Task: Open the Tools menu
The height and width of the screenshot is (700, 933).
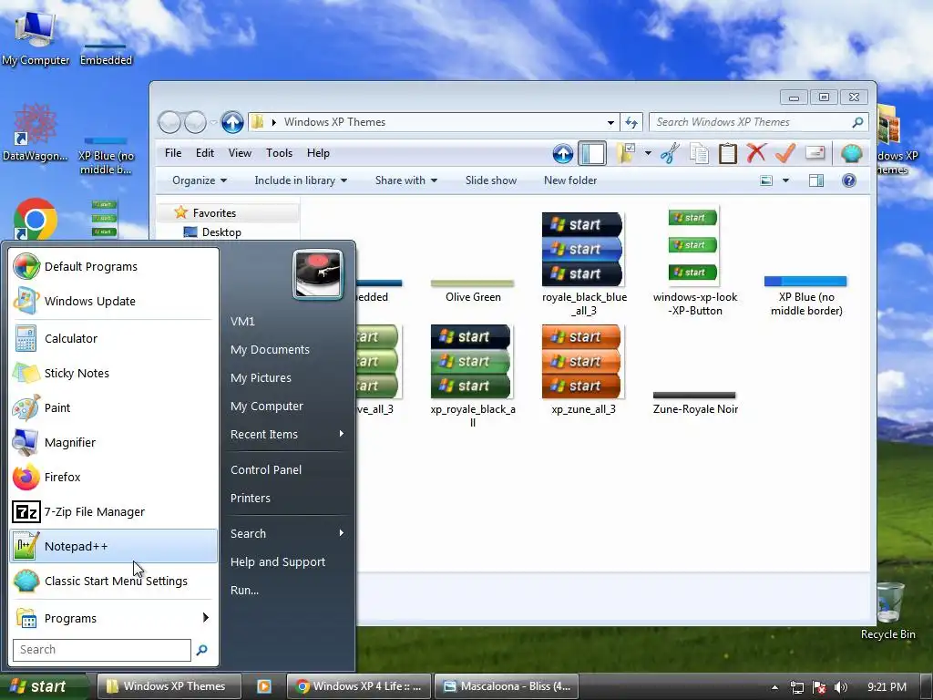Action: (279, 153)
